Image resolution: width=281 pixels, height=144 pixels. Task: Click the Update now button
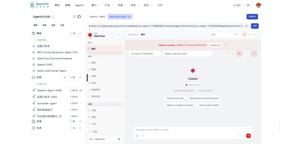[x=215, y=45]
